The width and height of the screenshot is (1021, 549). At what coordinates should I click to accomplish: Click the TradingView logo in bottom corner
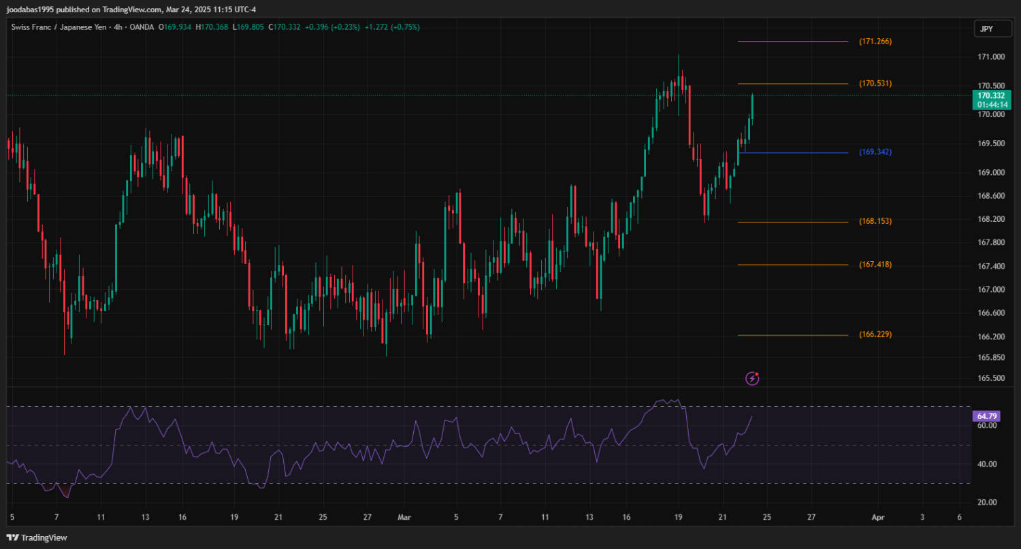(x=37, y=537)
